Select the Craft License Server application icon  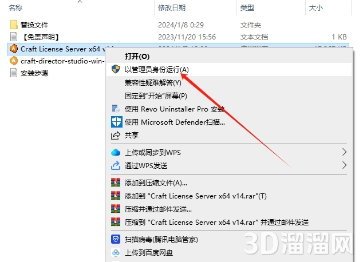pyautogui.click(x=14, y=49)
